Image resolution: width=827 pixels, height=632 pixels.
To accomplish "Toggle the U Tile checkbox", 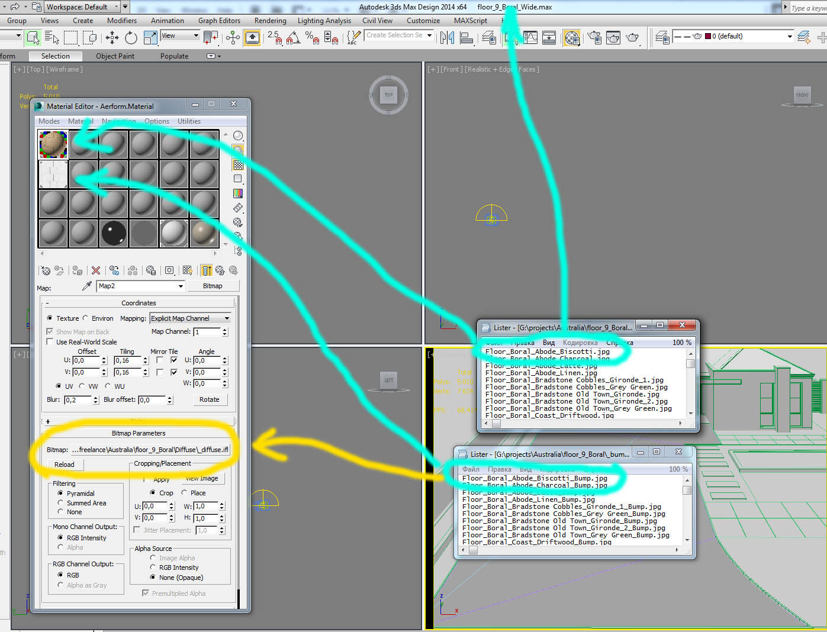I will [174, 360].
